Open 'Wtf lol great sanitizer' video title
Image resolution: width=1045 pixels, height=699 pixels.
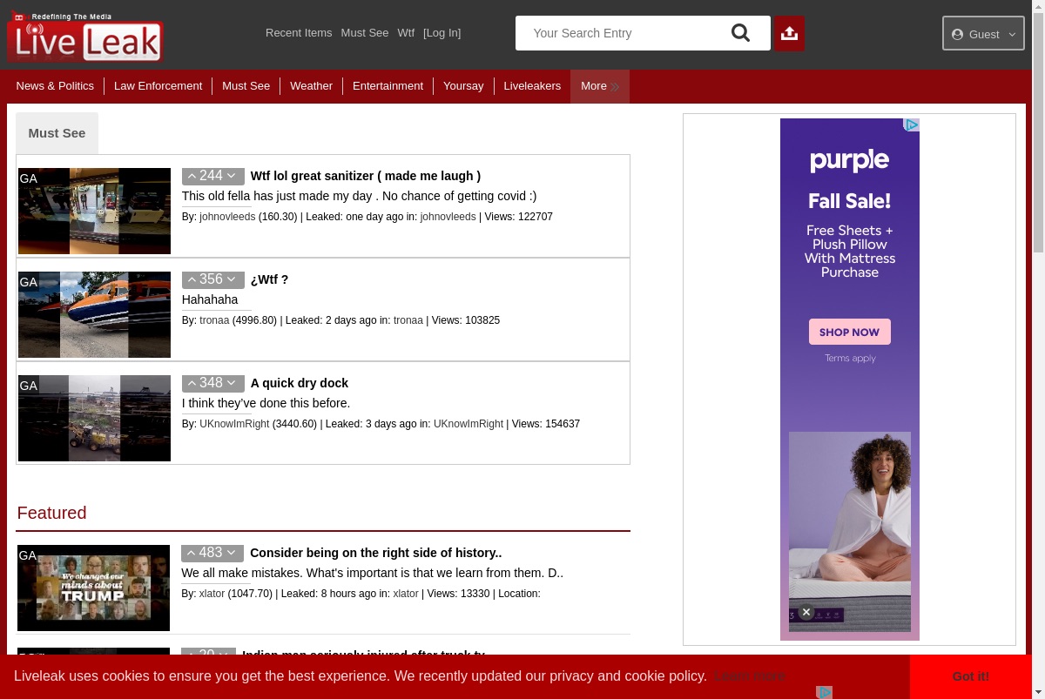click(x=366, y=176)
